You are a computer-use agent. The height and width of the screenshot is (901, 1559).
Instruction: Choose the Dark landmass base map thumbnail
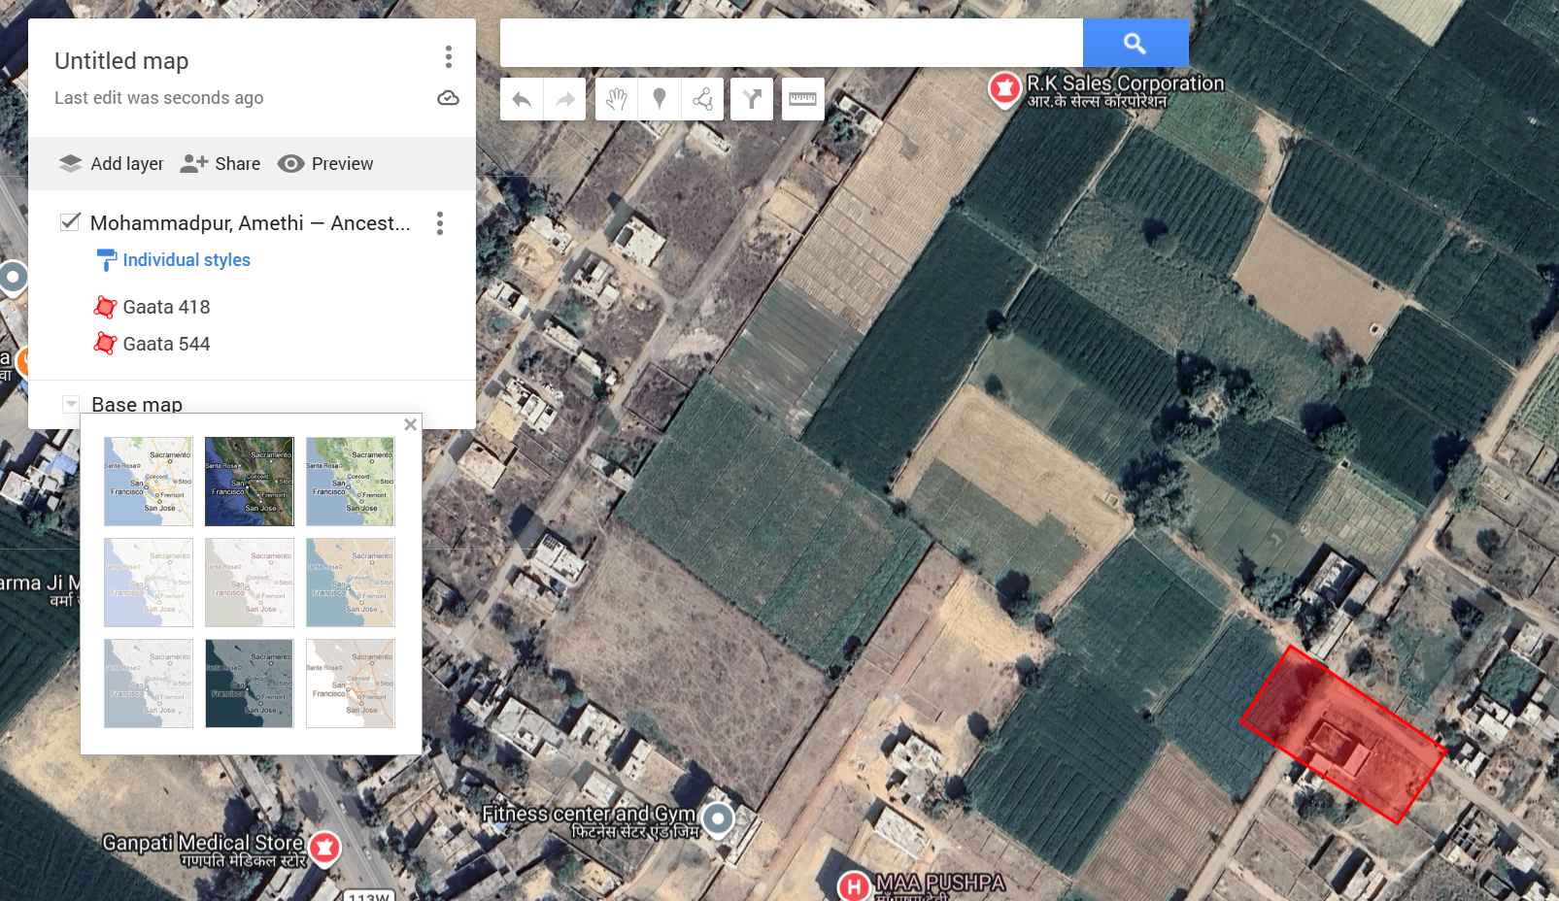pyautogui.click(x=250, y=684)
